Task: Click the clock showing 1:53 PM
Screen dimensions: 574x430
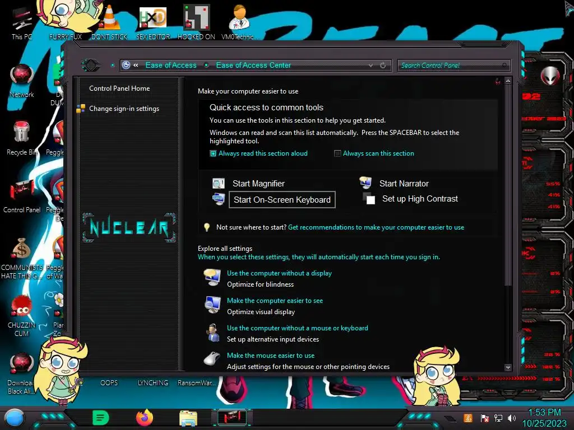Action: coord(544,413)
